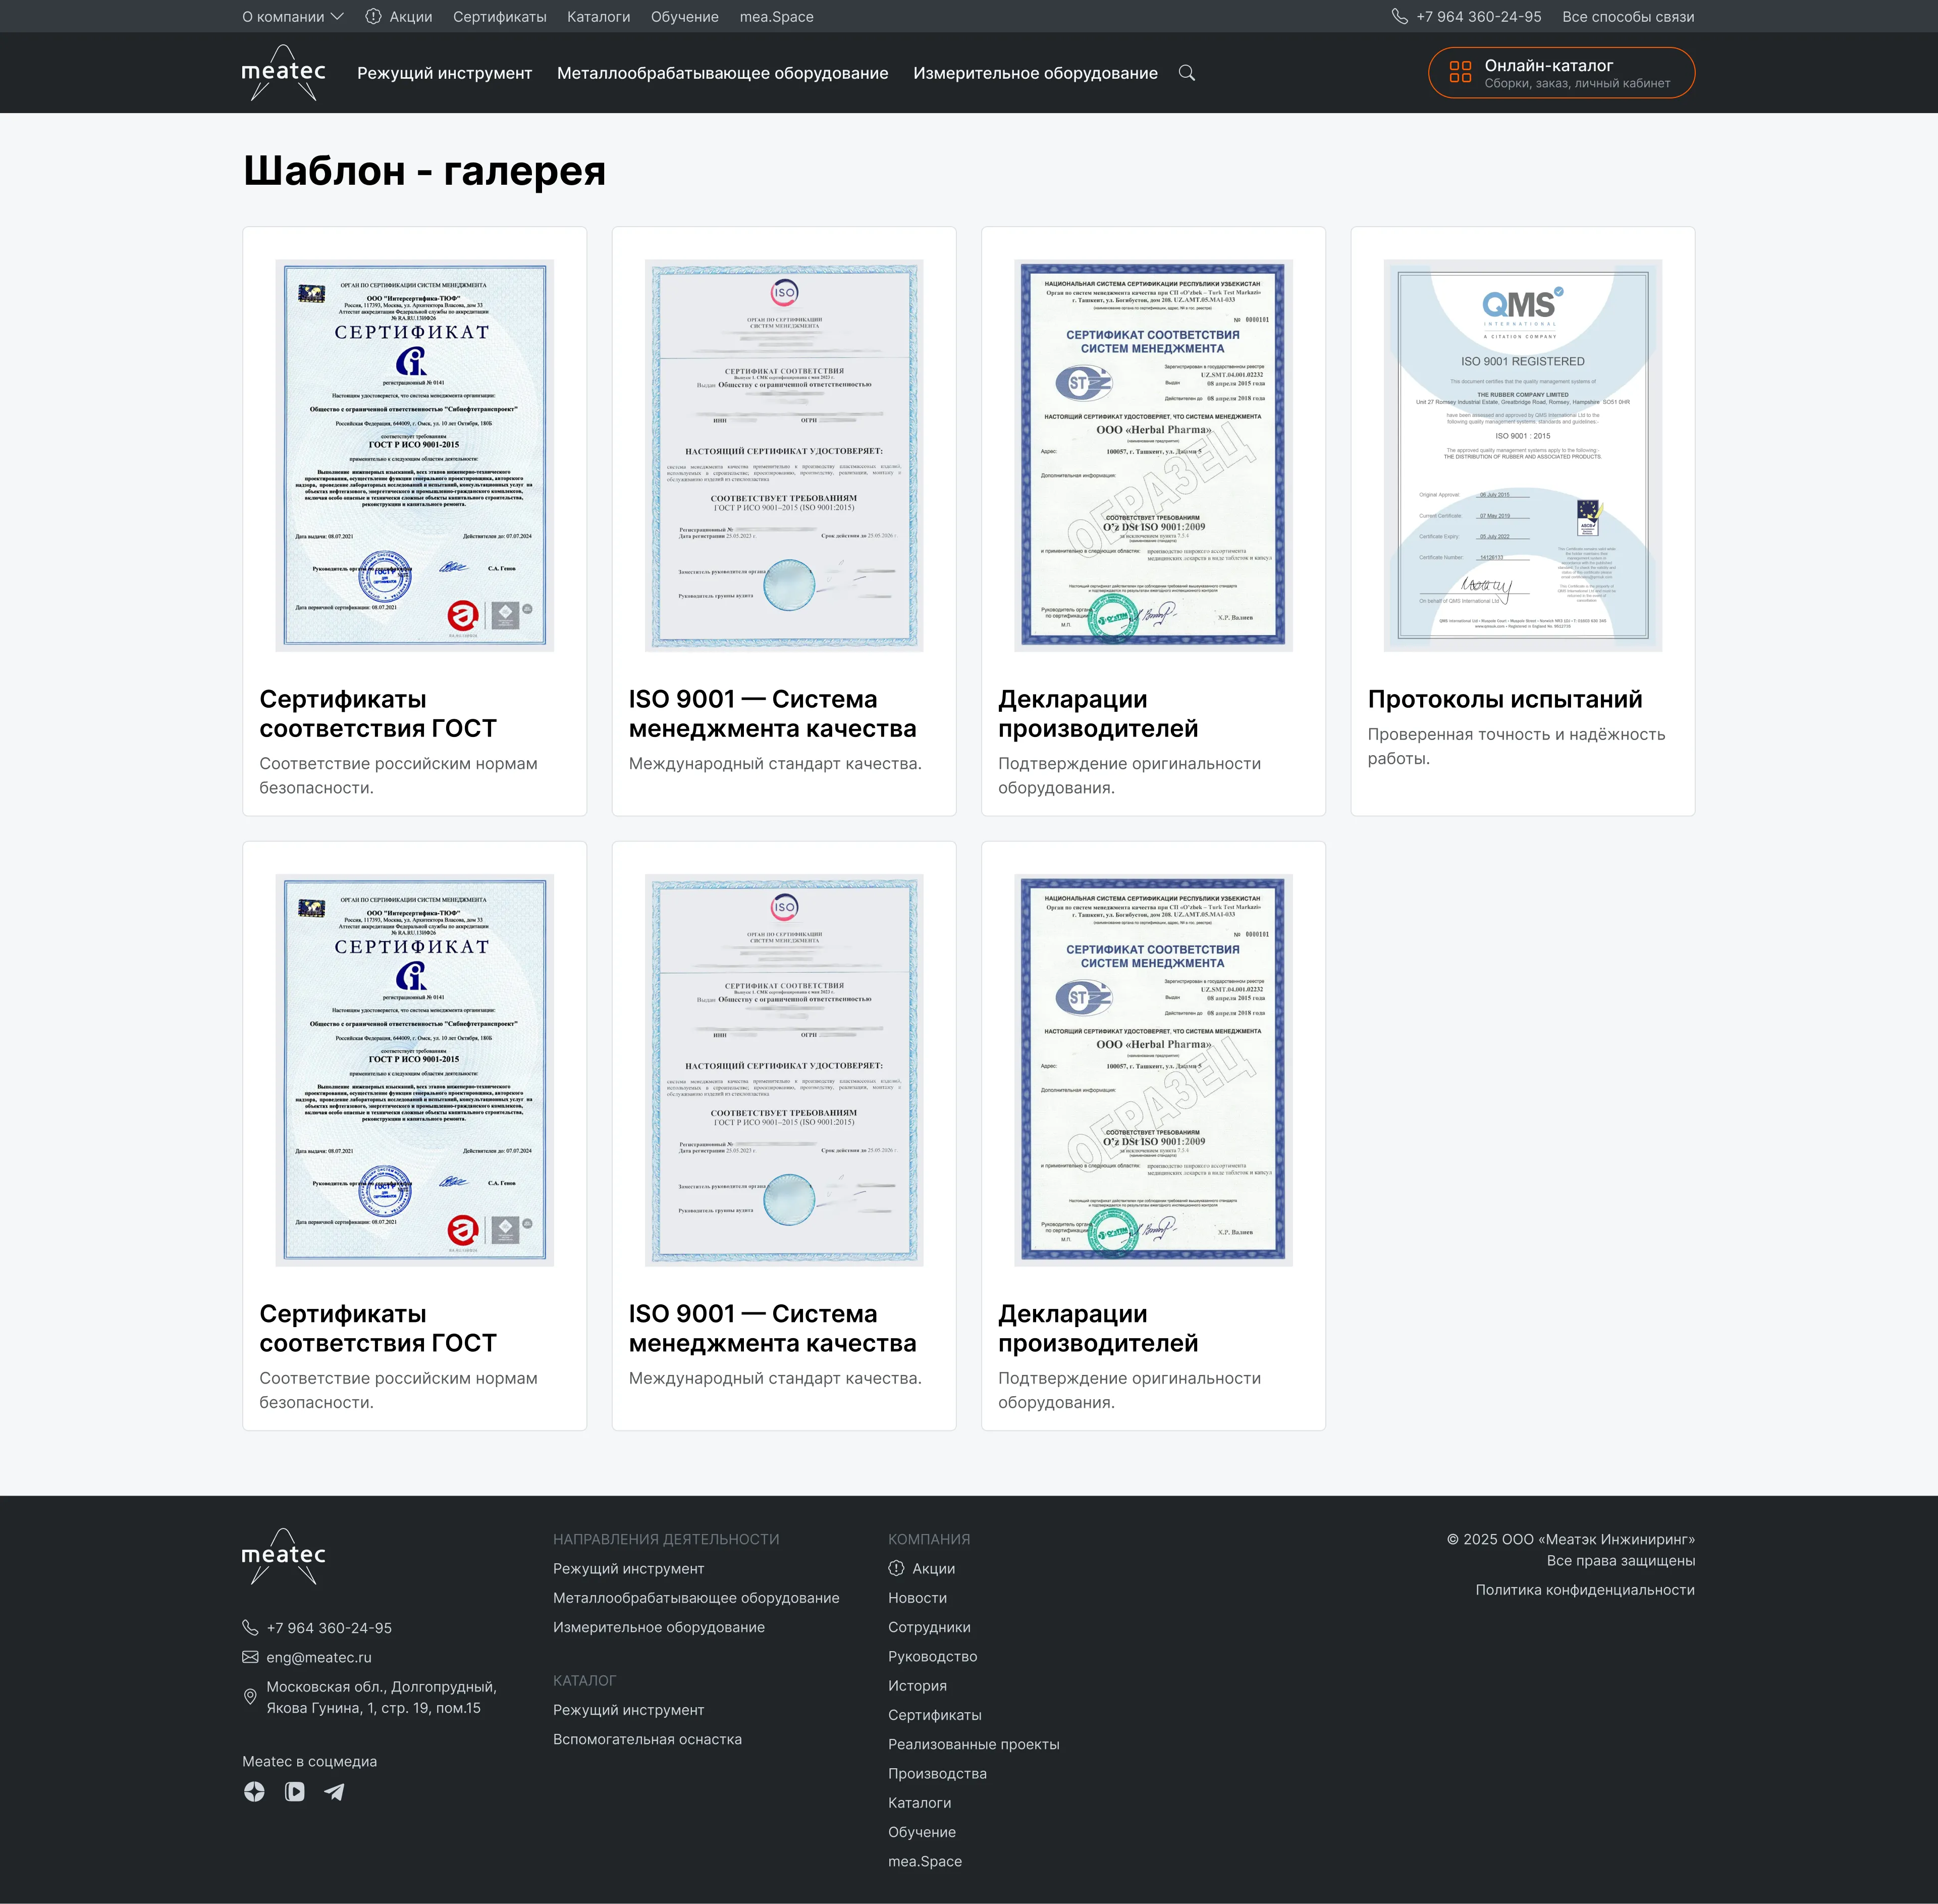The image size is (1938, 1904).
Task: Click the Telegram icon in footer
Action: 335,1792
